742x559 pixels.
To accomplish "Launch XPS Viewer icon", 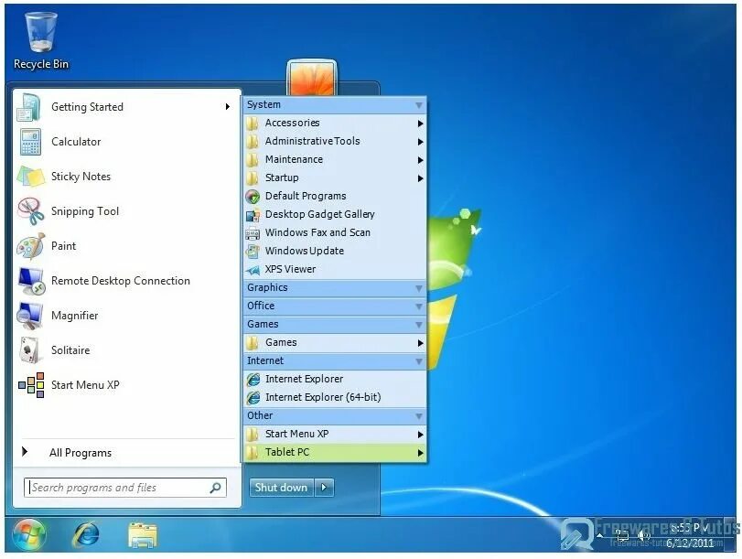I will (253, 270).
